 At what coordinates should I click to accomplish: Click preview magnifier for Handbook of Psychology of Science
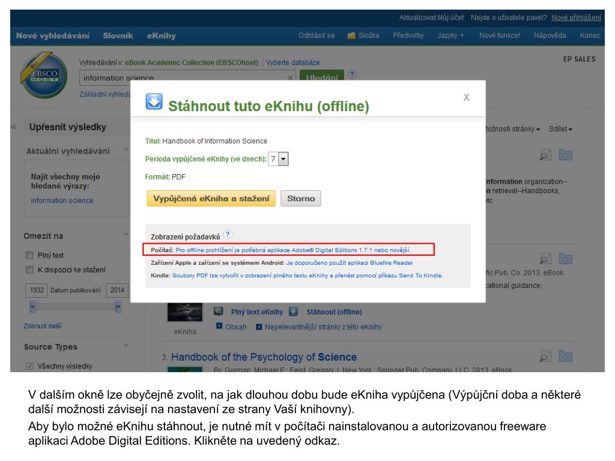point(545,357)
